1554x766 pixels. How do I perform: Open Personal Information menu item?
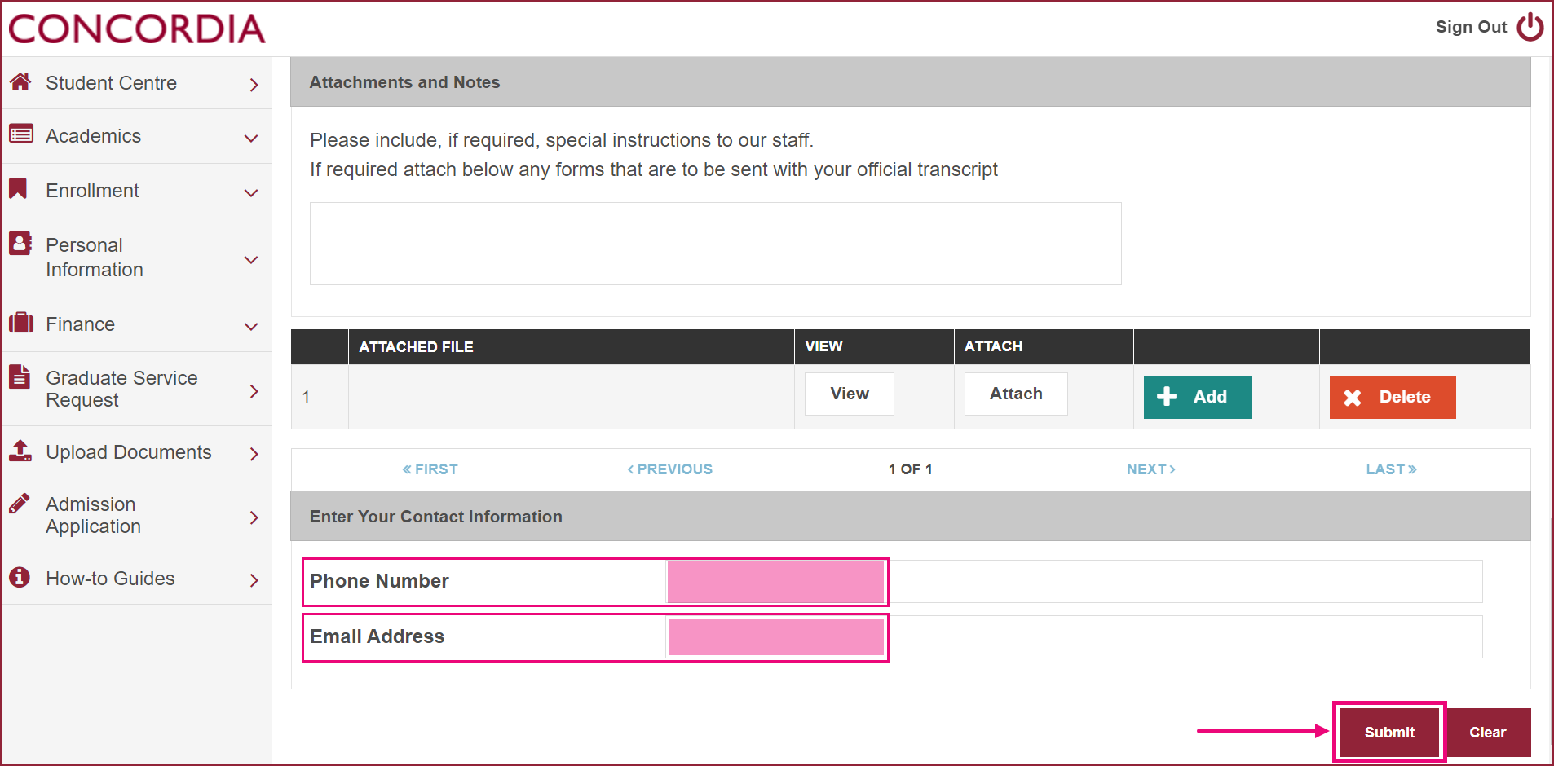coord(137,258)
